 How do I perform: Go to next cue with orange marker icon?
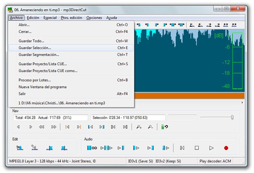[x=79, y=127]
